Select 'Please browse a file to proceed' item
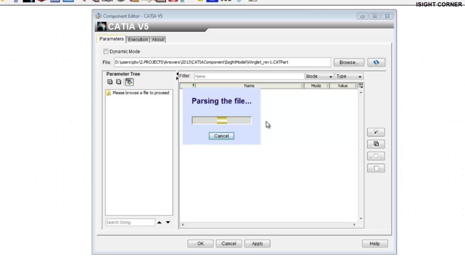465x261 pixels. pyautogui.click(x=140, y=93)
